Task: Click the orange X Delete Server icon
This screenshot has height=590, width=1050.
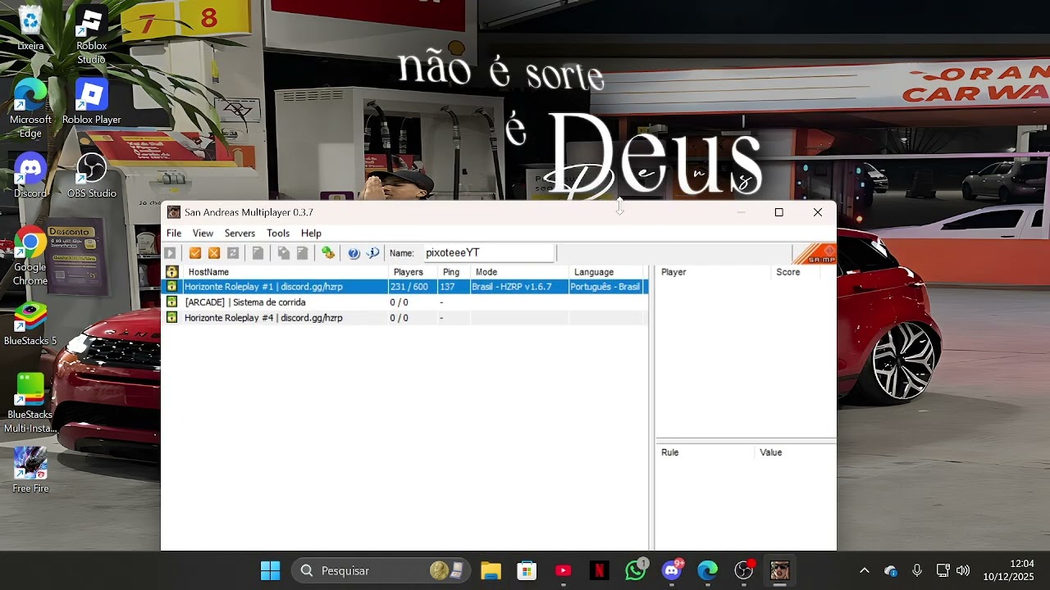Action: 214,253
